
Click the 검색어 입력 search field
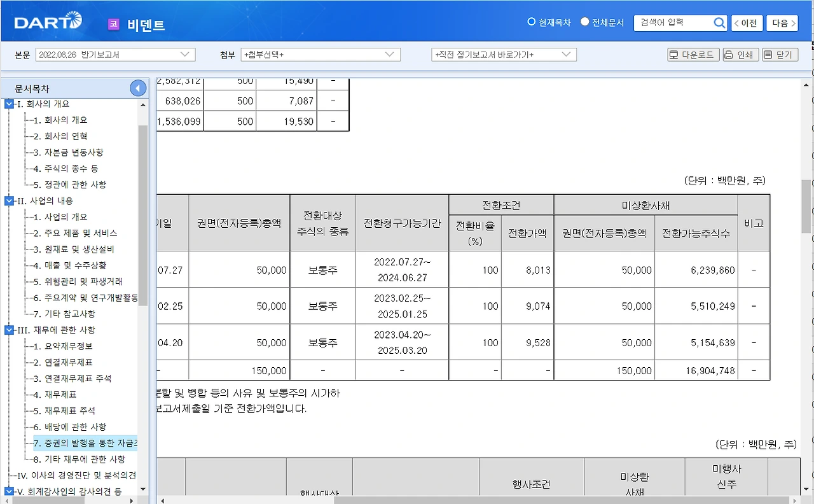pyautogui.click(x=673, y=23)
